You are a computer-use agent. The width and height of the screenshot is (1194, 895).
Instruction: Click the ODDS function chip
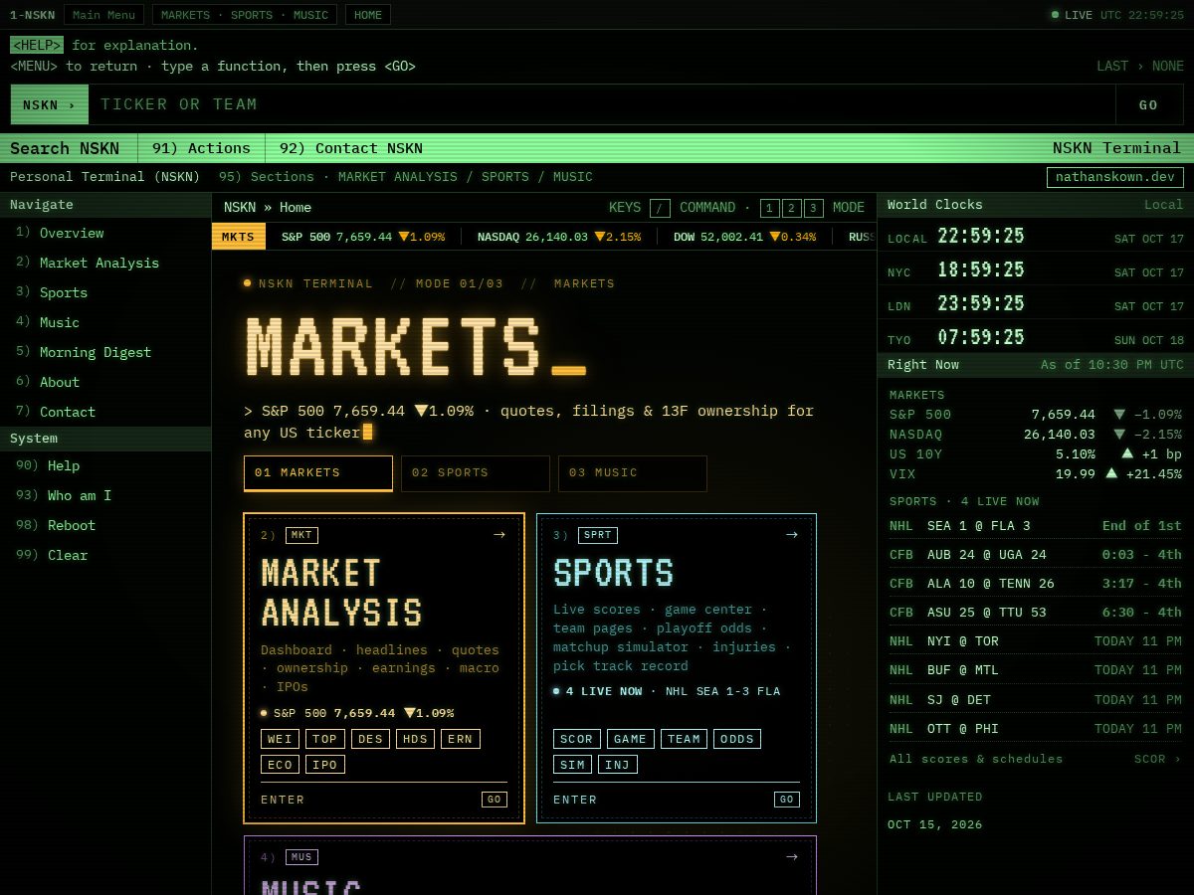pos(737,739)
